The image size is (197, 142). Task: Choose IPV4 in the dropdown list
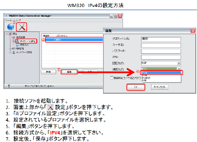161,73
